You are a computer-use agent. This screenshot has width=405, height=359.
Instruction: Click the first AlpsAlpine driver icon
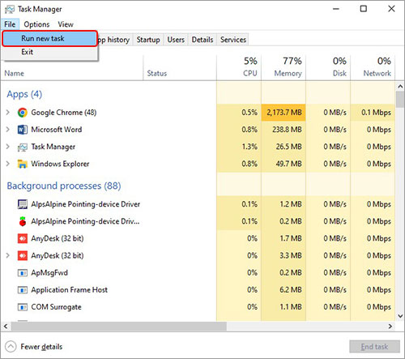23,204
